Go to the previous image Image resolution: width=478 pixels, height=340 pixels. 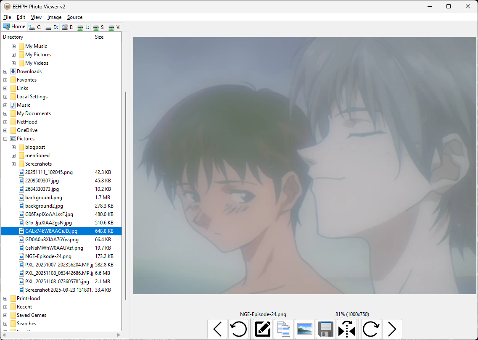[x=217, y=329]
